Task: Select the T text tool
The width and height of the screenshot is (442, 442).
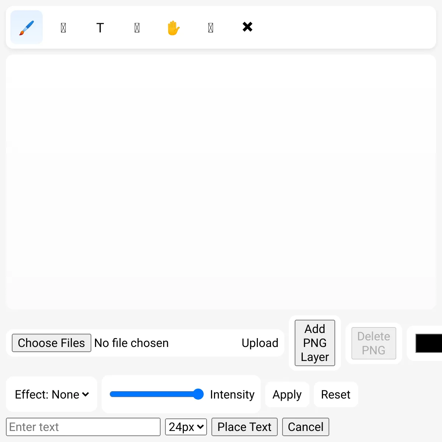Action: 100,27
